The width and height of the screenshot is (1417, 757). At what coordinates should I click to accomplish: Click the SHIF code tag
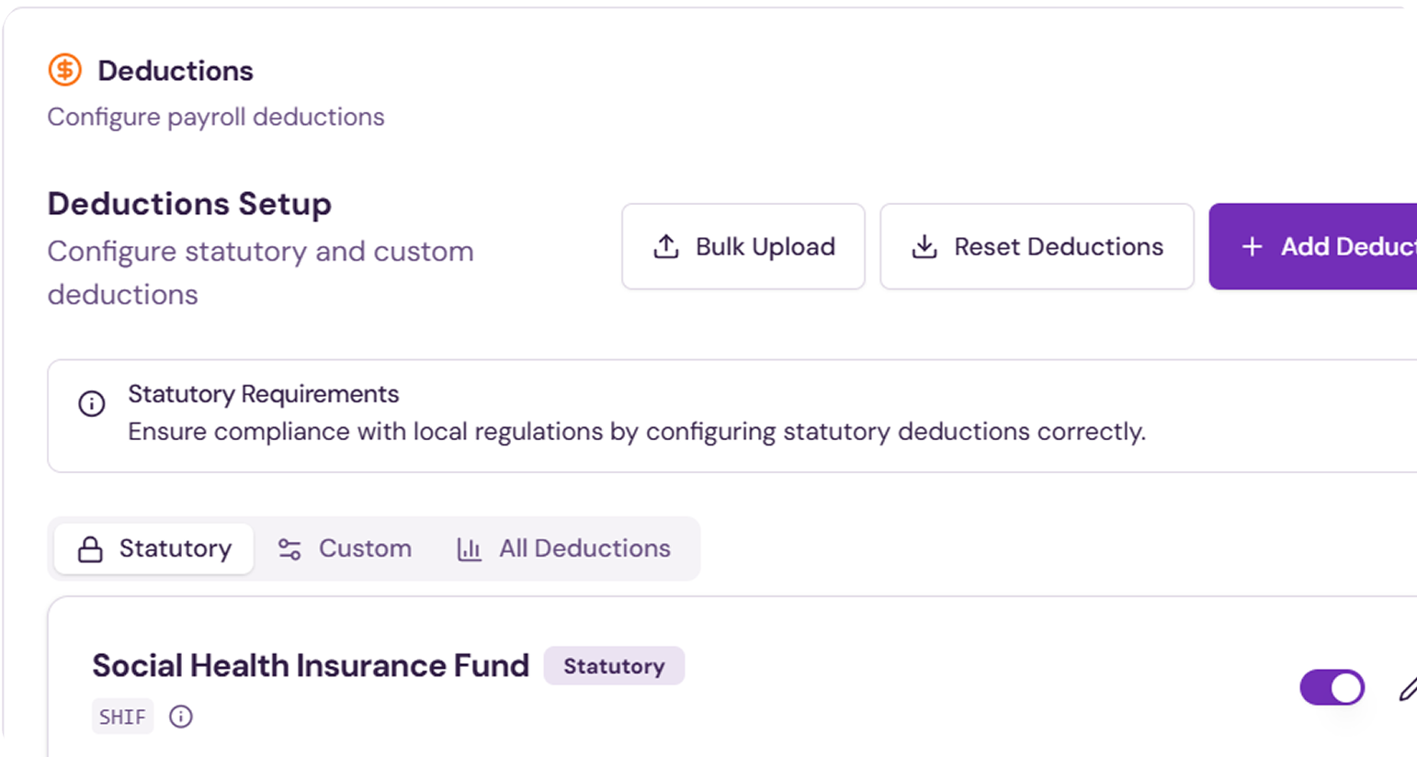point(122,717)
